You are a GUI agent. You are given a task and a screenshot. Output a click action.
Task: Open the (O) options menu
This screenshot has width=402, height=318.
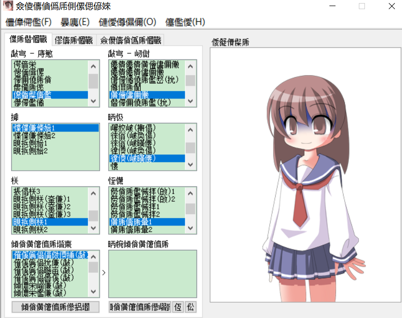click(127, 22)
